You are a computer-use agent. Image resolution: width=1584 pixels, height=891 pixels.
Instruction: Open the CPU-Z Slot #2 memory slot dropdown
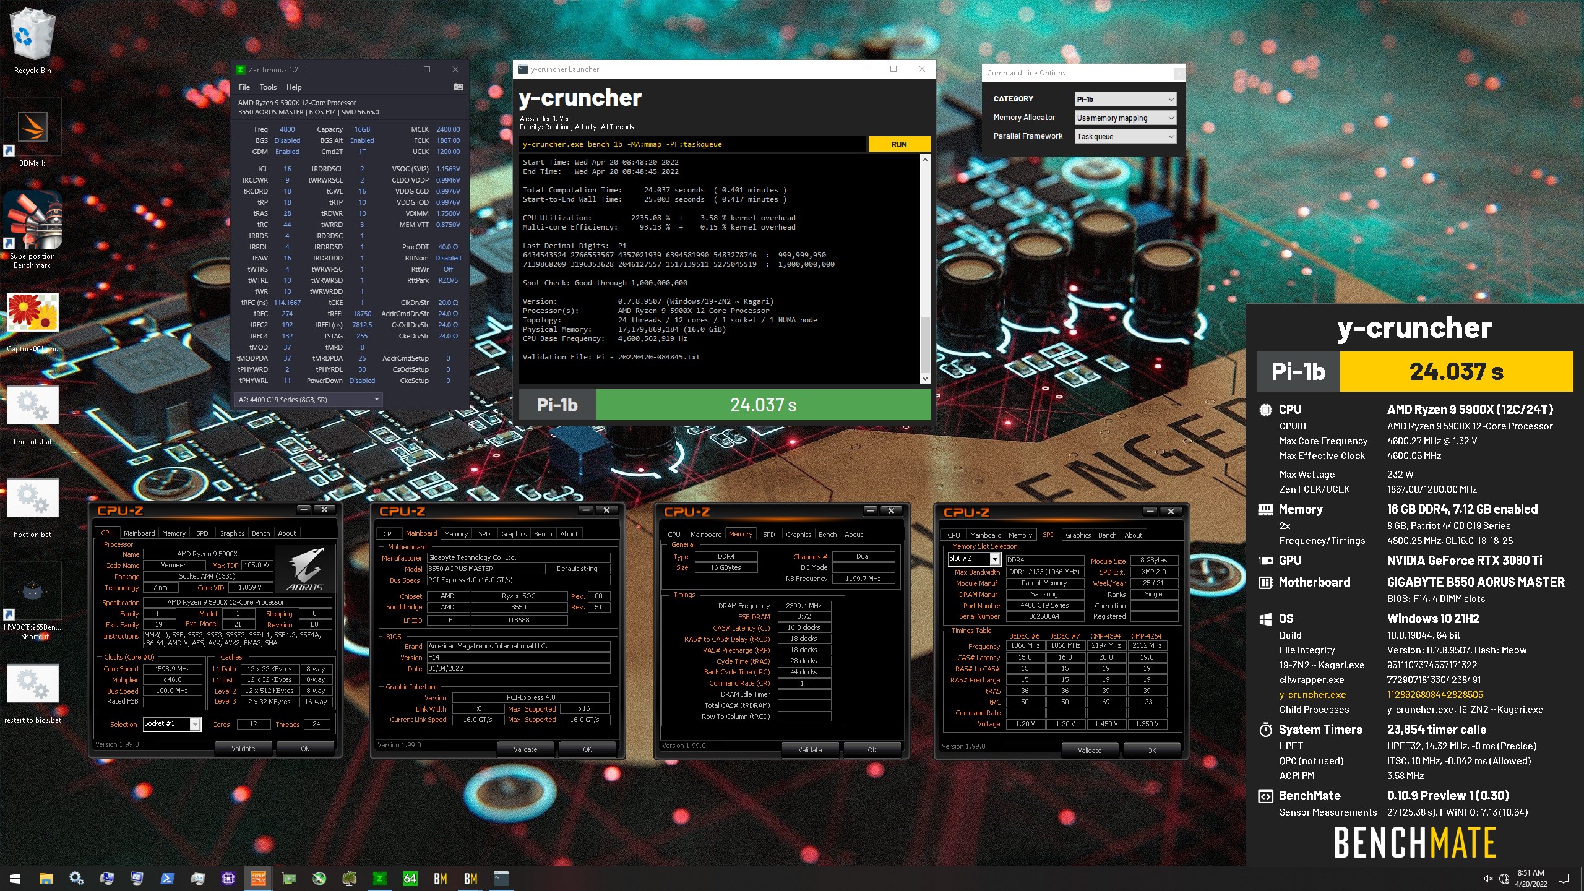click(974, 559)
